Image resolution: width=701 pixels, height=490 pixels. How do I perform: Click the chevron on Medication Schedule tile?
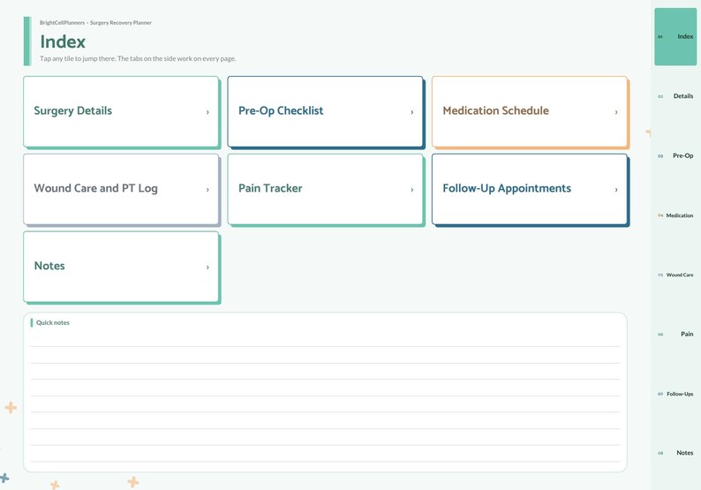616,112
